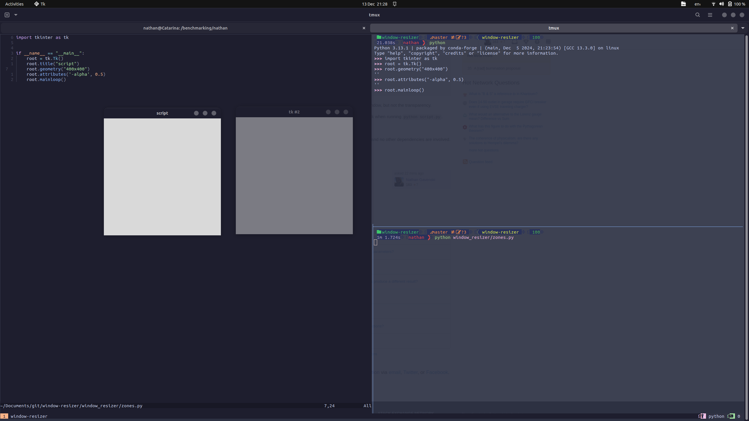Close the tk #2 window
Screen dimensions: 749x421
[x=346, y=112]
